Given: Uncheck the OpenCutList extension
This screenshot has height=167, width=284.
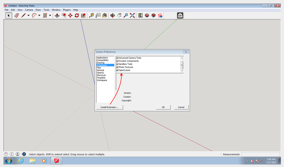Looking at the screenshot, I should (x=117, y=70).
